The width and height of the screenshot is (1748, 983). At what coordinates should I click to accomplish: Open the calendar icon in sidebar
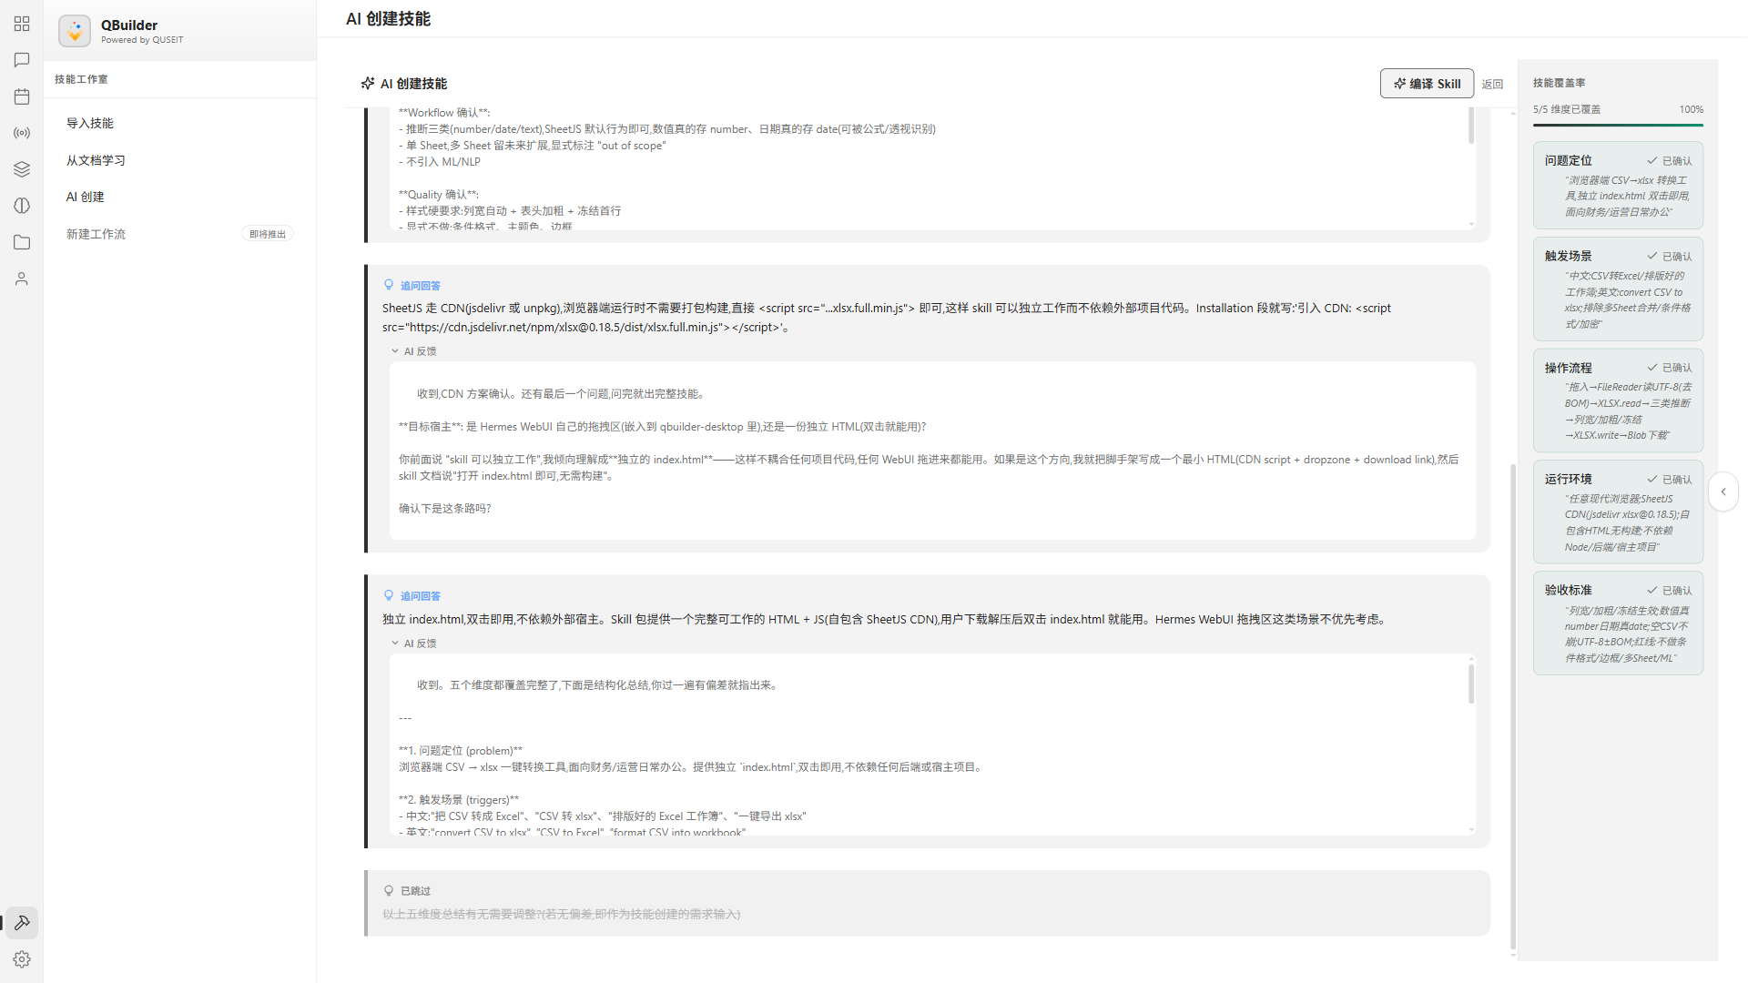tap(22, 96)
